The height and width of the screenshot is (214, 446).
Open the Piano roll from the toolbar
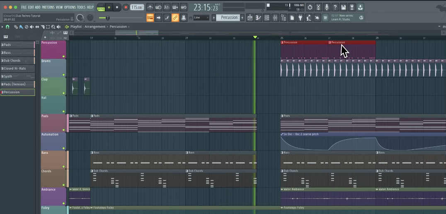[x=258, y=18]
